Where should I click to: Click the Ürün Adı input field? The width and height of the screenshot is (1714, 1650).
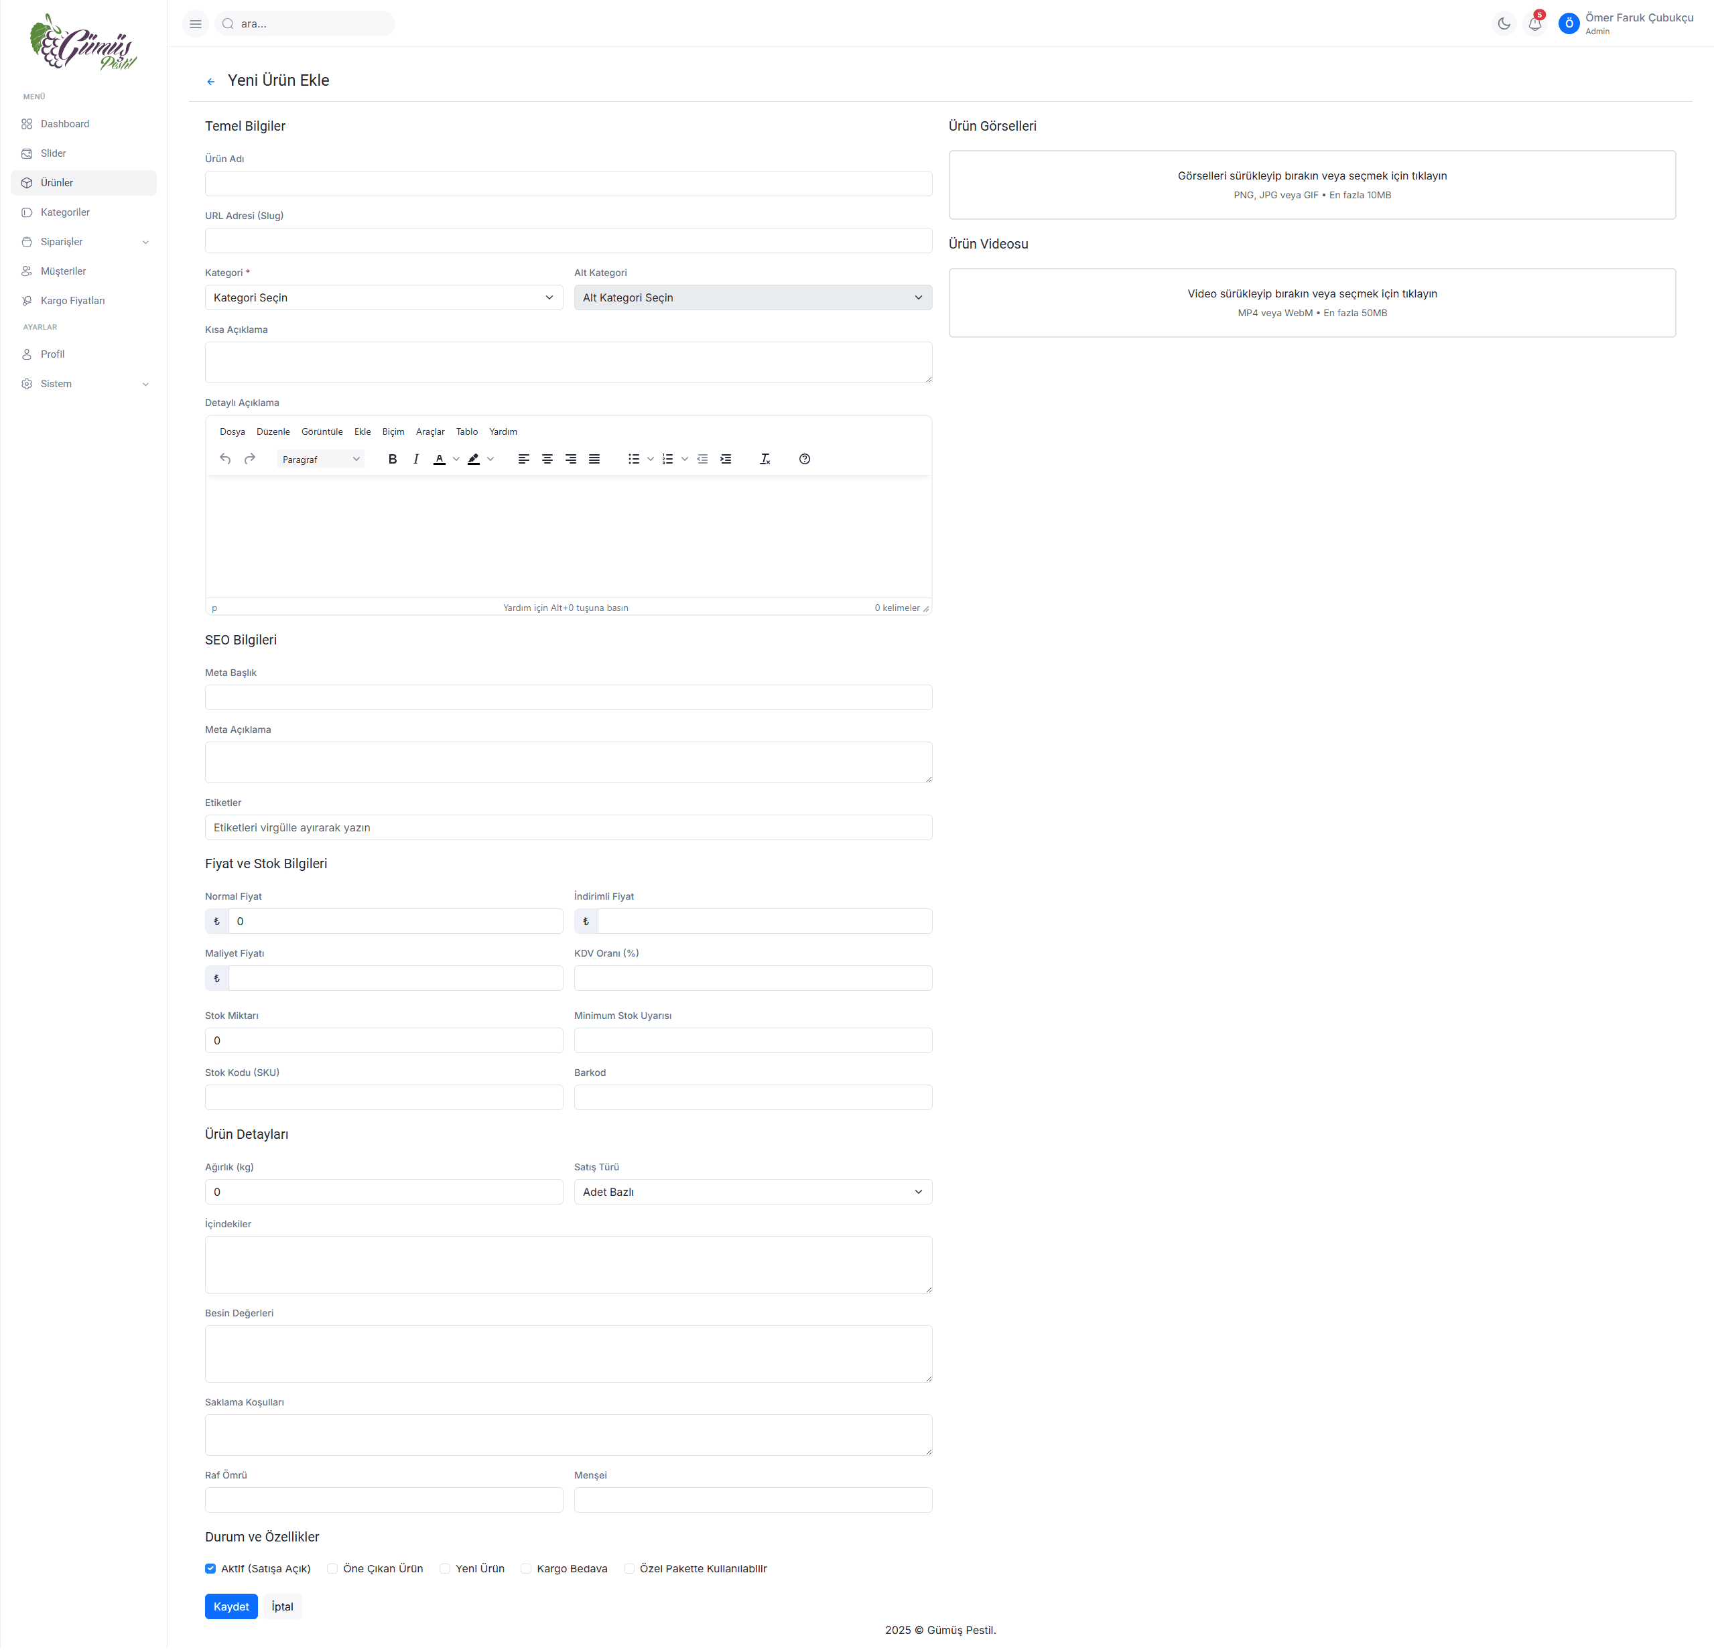pos(568,184)
